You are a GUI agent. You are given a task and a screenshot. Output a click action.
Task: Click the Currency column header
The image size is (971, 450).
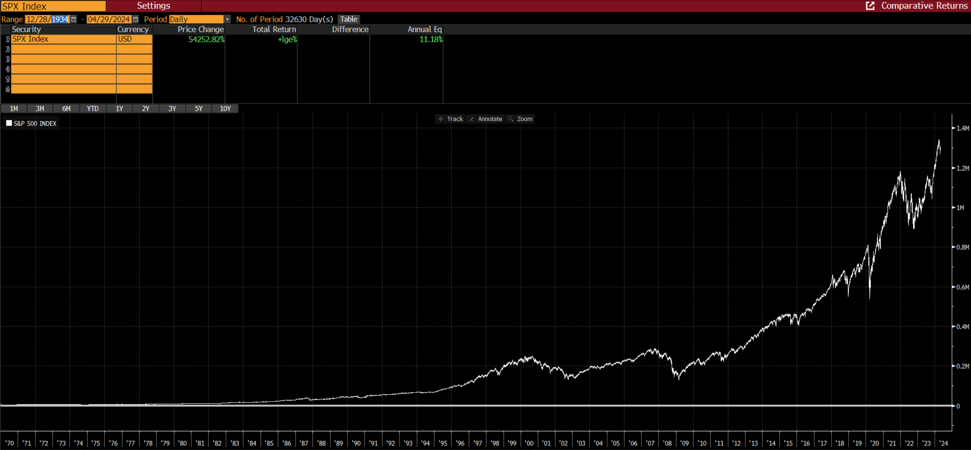click(133, 29)
